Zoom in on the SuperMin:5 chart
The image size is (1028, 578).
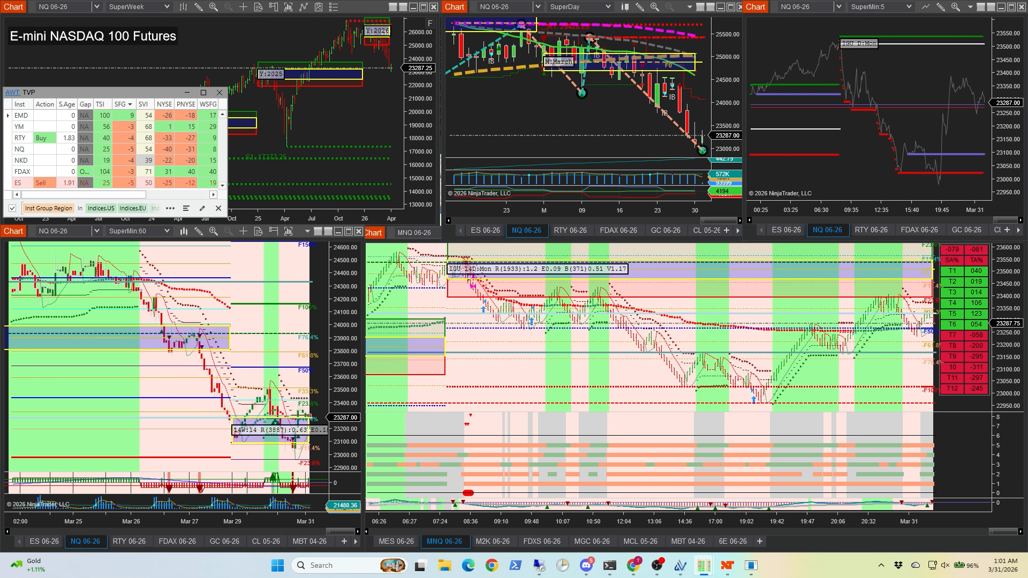pos(956,7)
